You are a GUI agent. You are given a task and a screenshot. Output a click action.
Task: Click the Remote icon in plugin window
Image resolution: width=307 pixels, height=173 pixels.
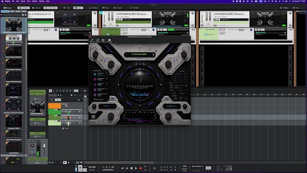click(103, 40)
